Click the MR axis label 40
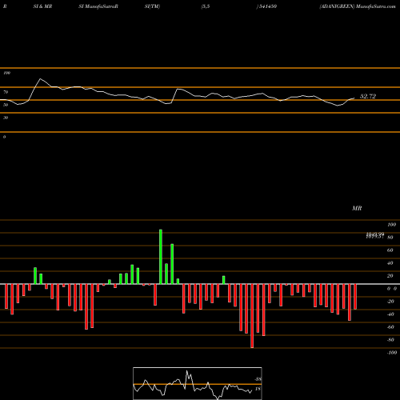This screenshot has width=400, height=400. click(390, 263)
